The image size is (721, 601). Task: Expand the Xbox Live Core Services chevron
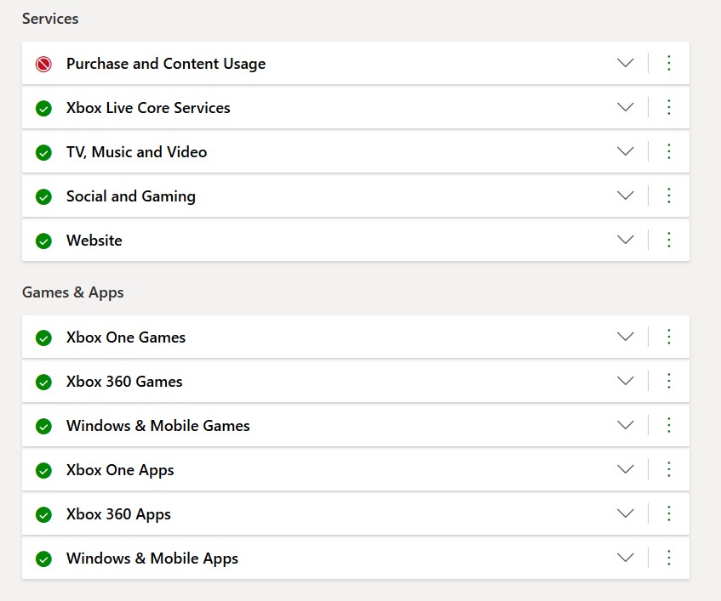[626, 107]
